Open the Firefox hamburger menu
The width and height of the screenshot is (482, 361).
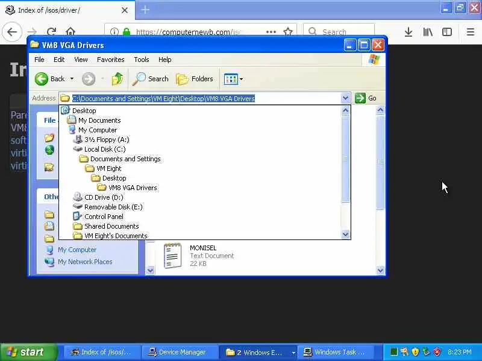click(x=471, y=32)
